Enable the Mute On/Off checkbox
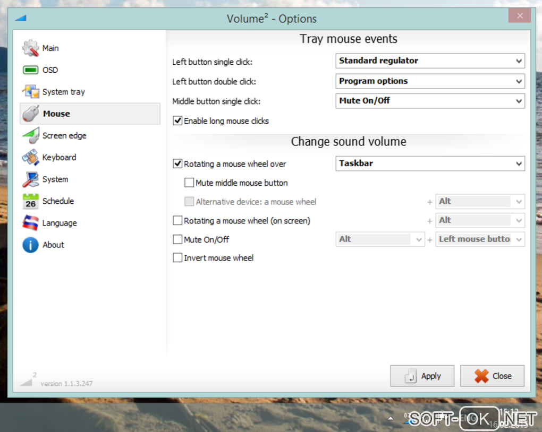The height and width of the screenshot is (432, 542). (x=177, y=239)
